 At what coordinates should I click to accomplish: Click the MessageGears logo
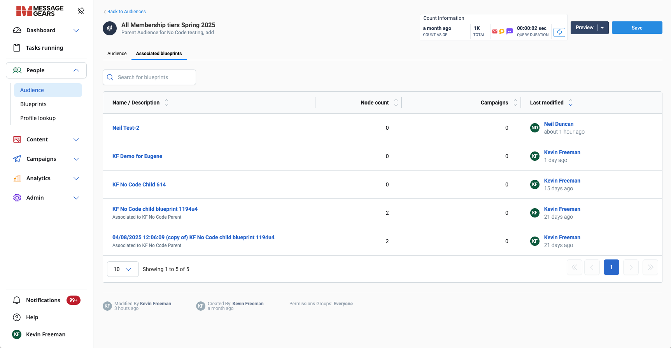point(40,11)
